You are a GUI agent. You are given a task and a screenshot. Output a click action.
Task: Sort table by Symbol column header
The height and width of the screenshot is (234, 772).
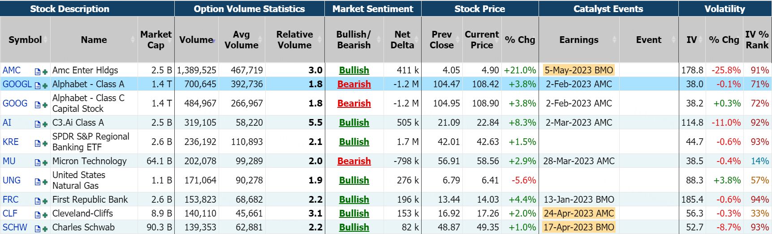click(x=25, y=40)
